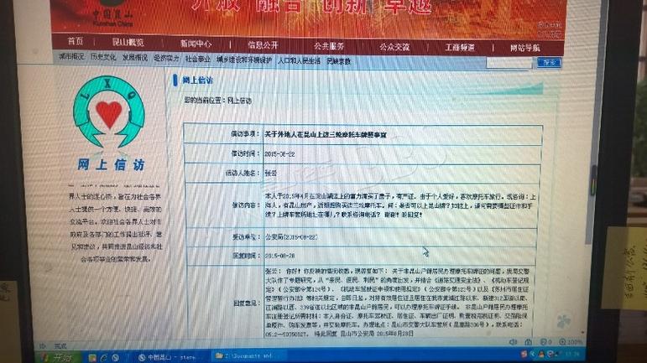The image size is (647, 363).
Task: Click the 城市概况 sub-navigation link
Action: (71, 57)
